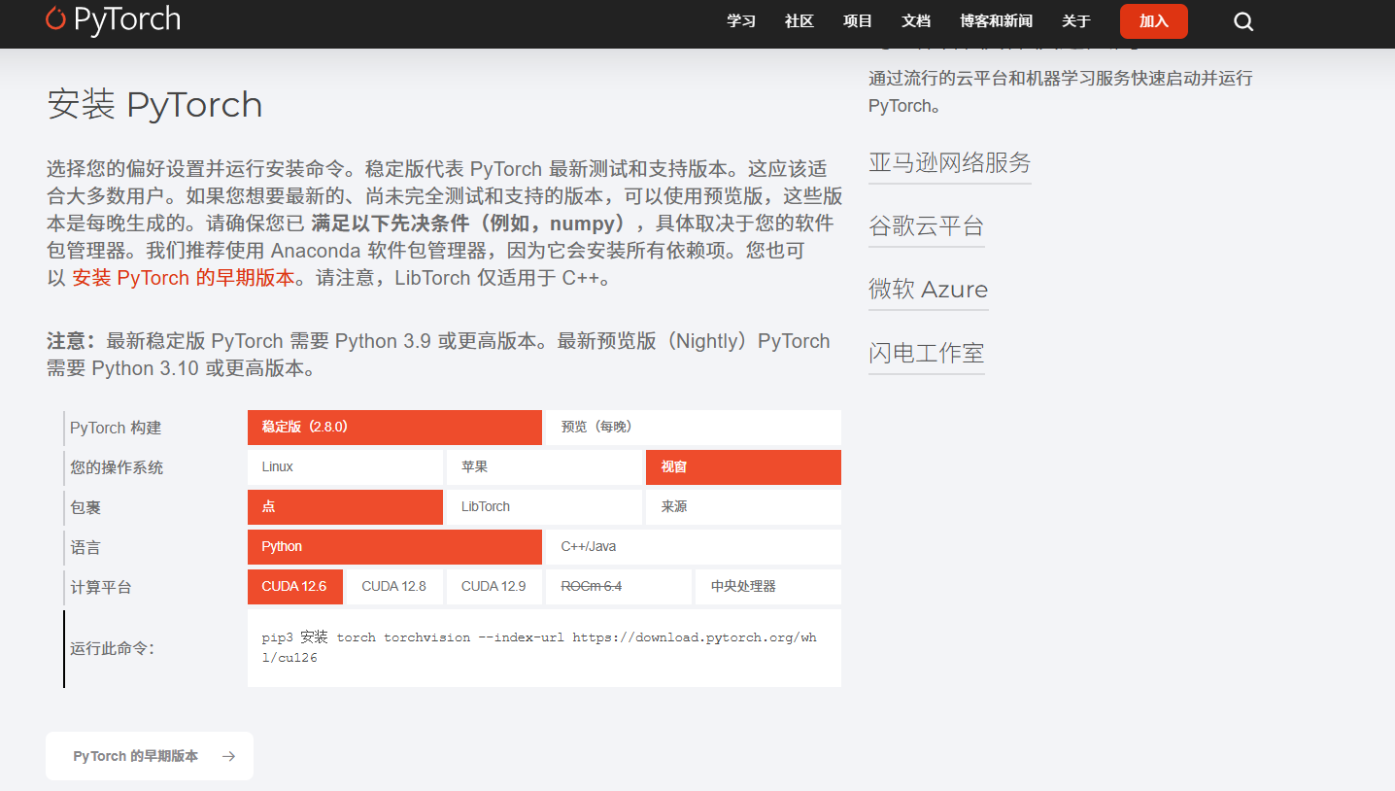The width and height of the screenshot is (1395, 791).
Task: Choose 视窗 operating system
Action: [x=743, y=467]
